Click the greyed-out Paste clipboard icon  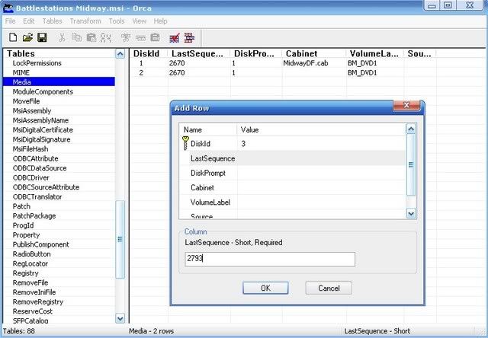(91, 37)
